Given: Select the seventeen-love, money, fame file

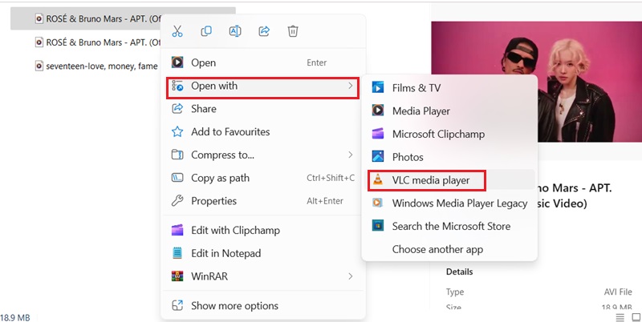Looking at the screenshot, I should coord(96,66).
